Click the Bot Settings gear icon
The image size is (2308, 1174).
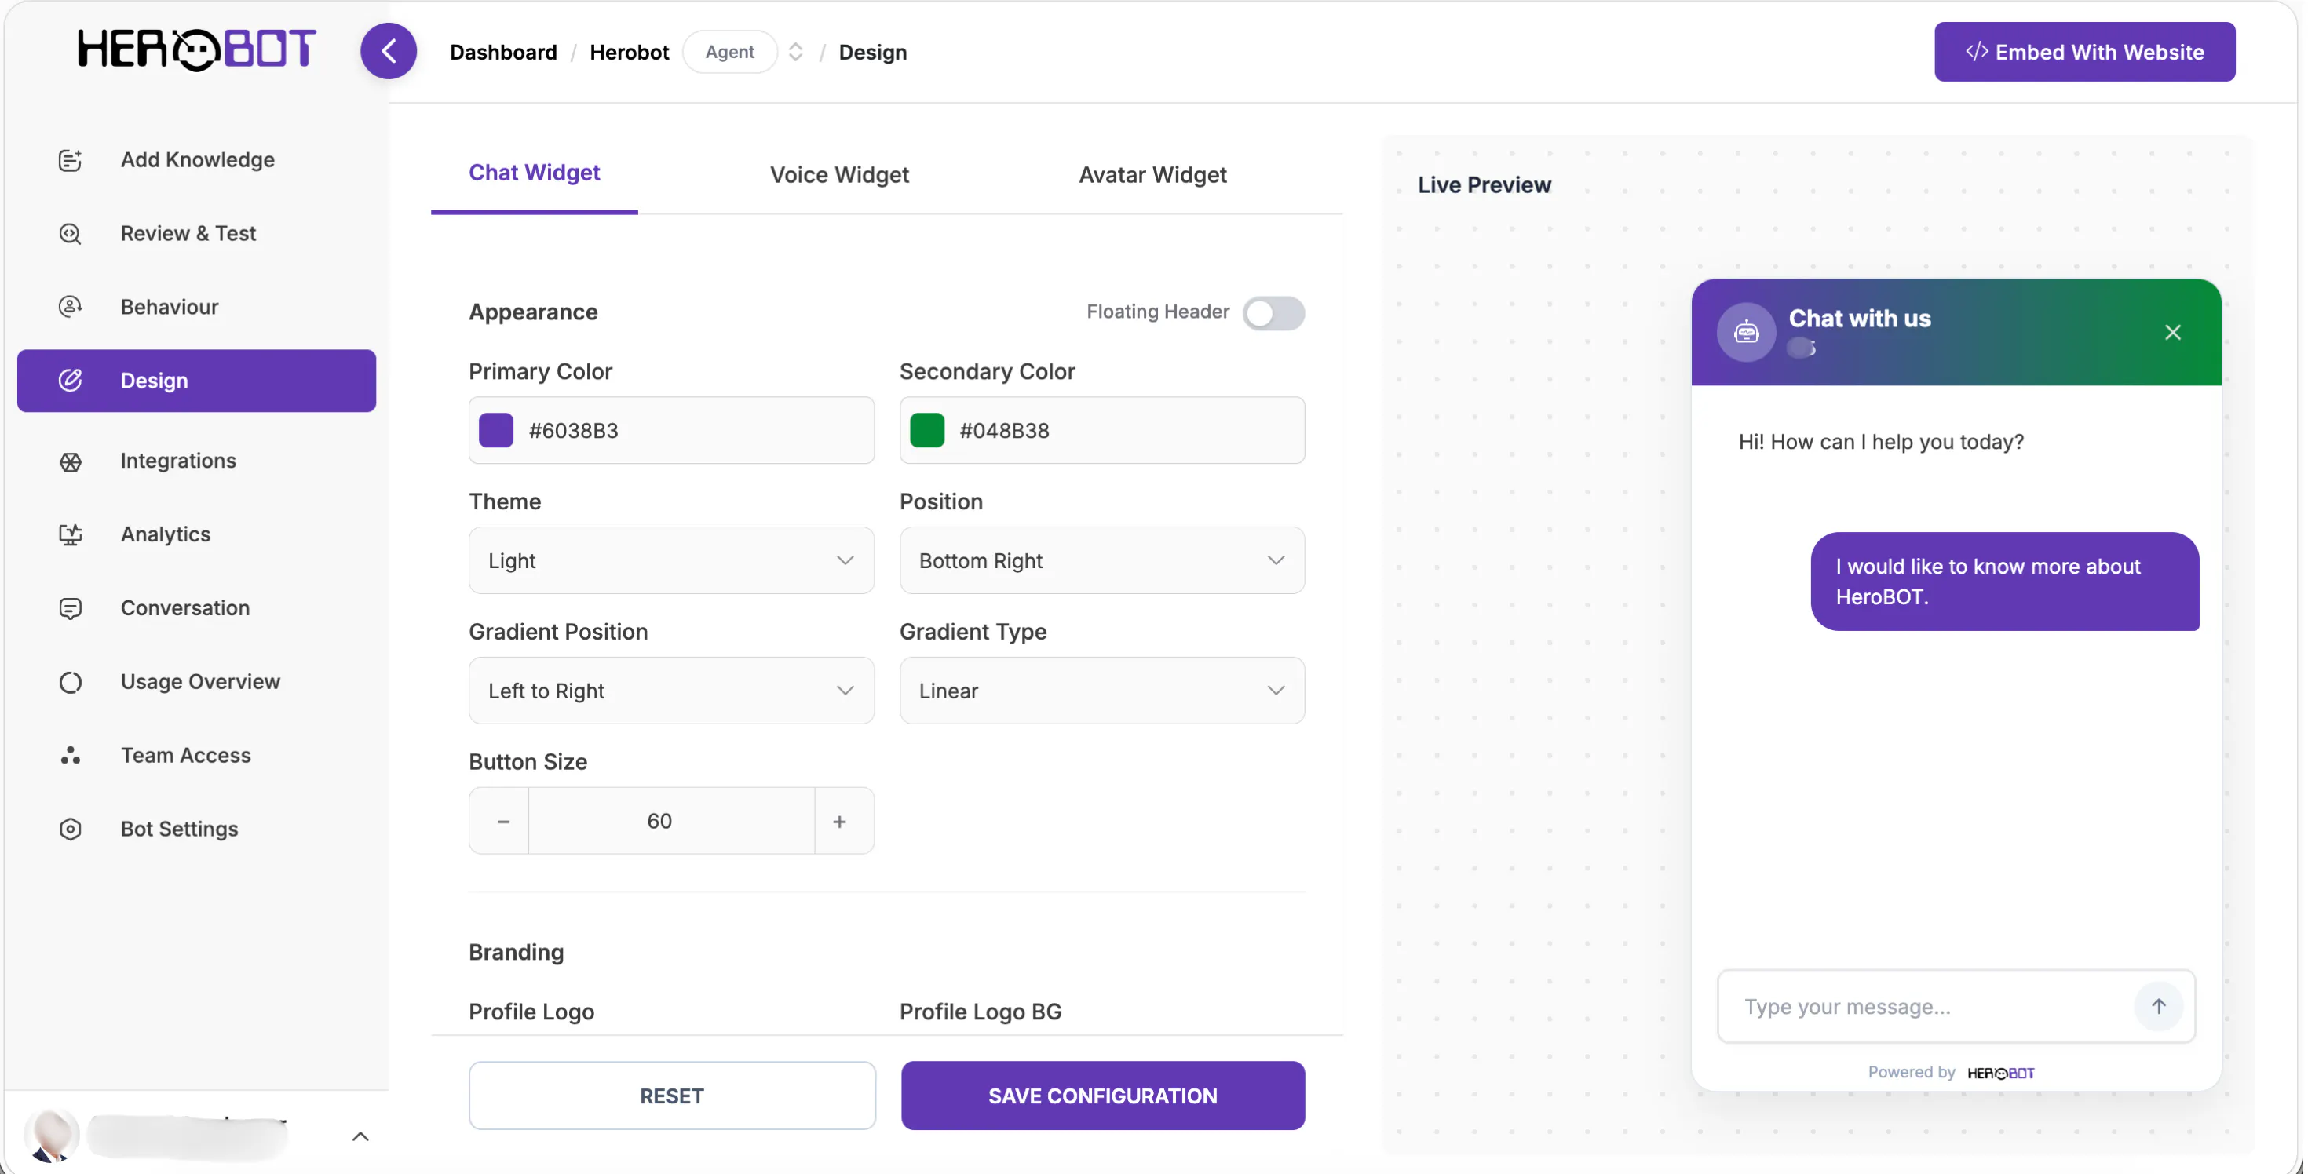(x=70, y=829)
